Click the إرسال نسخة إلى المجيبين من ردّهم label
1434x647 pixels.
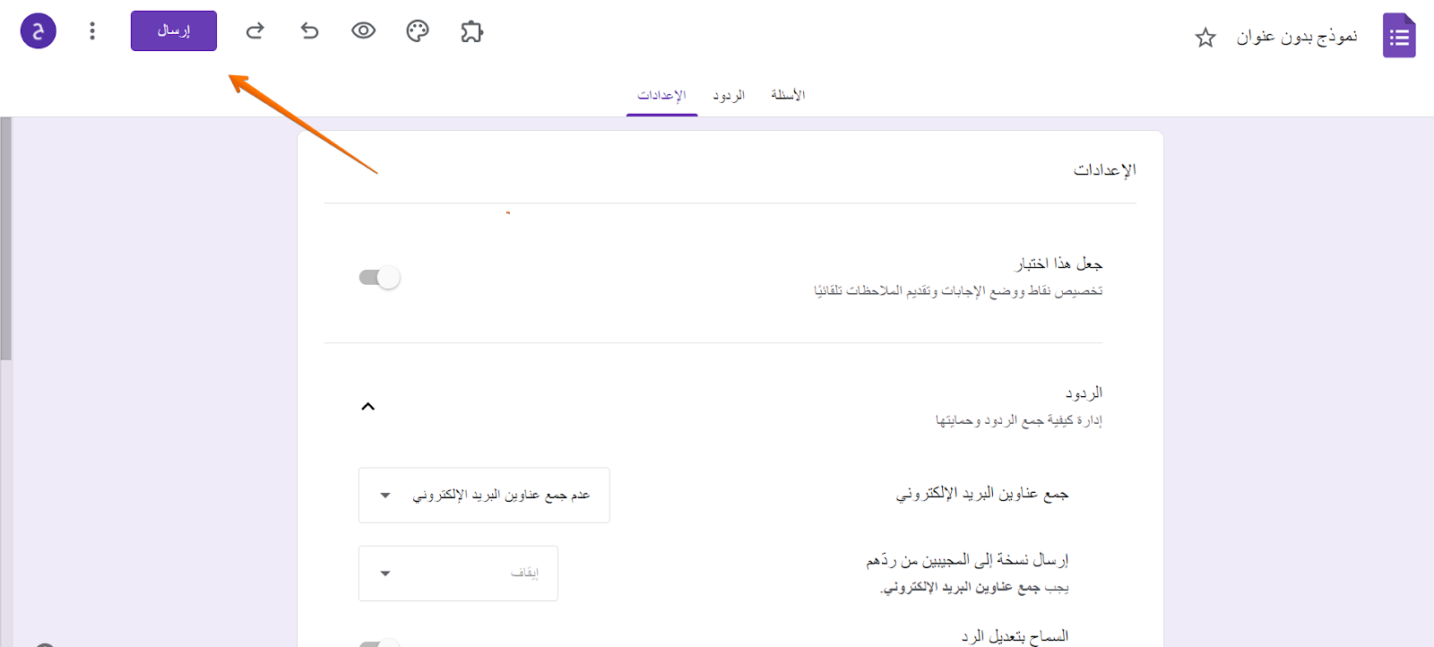[x=967, y=560]
